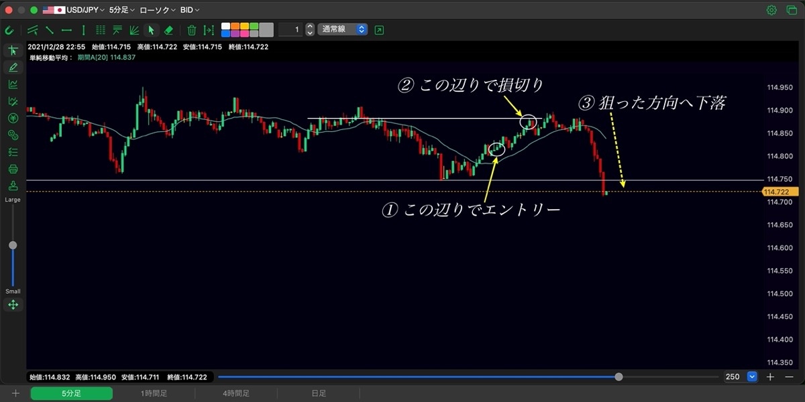The image size is (805, 402).
Task: Toggle the pencil drawing sidebar tool
Action: click(13, 67)
